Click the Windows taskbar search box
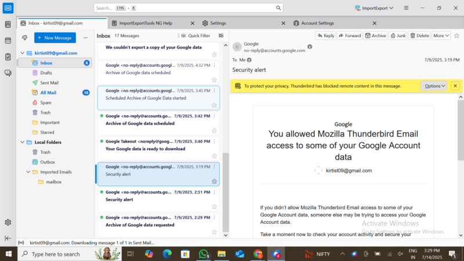This screenshot has width=464, height=261. pos(70,254)
